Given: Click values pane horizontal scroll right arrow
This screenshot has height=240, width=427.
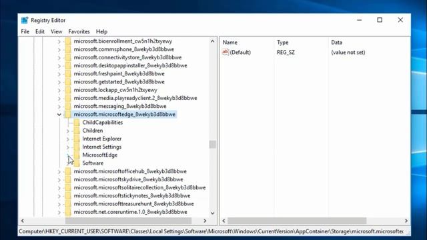Looking at the screenshot, I should click(406, 221).
